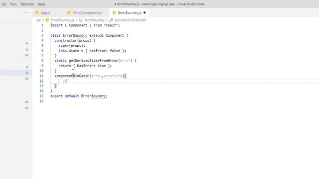Click the constructor(props) line
The image size is (319, 179).
point(75,41)
